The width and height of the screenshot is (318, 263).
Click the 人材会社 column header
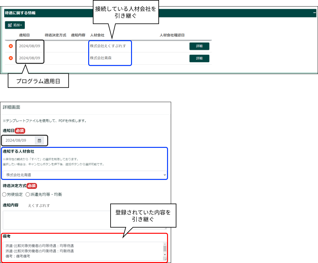pyautogui.click(x=97, y=35)
